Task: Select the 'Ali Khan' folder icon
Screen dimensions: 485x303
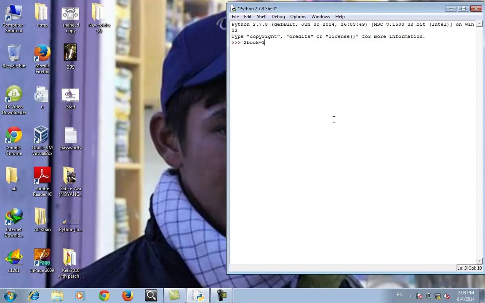Action: tap(42, 220)
